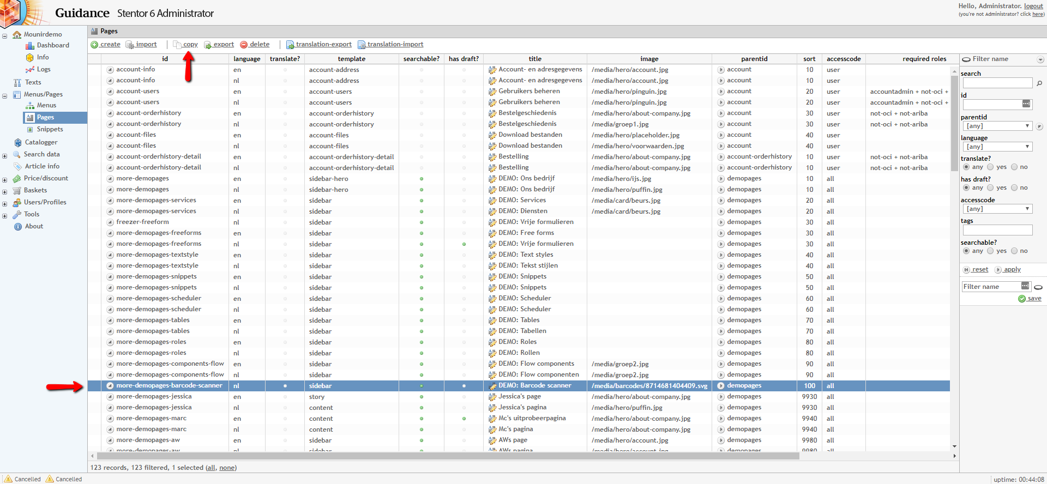
Task: Click into the search filter input
Action: coord(997,83)
